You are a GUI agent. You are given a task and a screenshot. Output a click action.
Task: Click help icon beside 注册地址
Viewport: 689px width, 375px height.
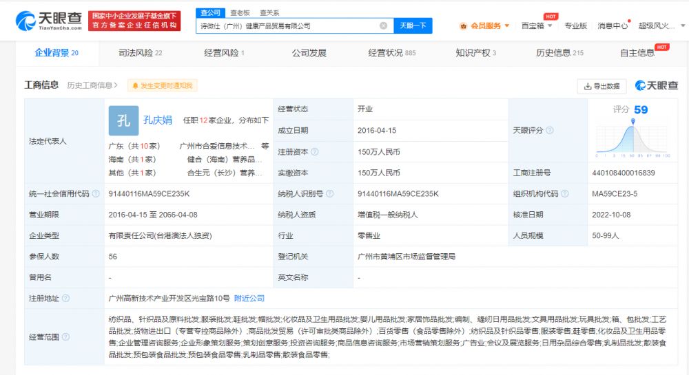pyautogui.click(x=65, y=298)
